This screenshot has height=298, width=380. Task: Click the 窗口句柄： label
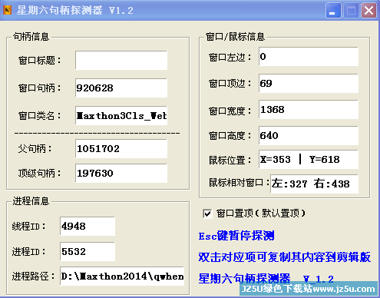tap(40, 88)
